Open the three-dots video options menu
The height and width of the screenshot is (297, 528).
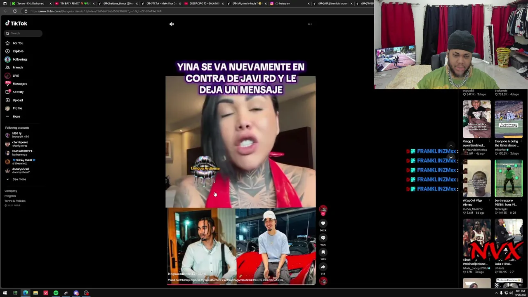click(309, 24)
